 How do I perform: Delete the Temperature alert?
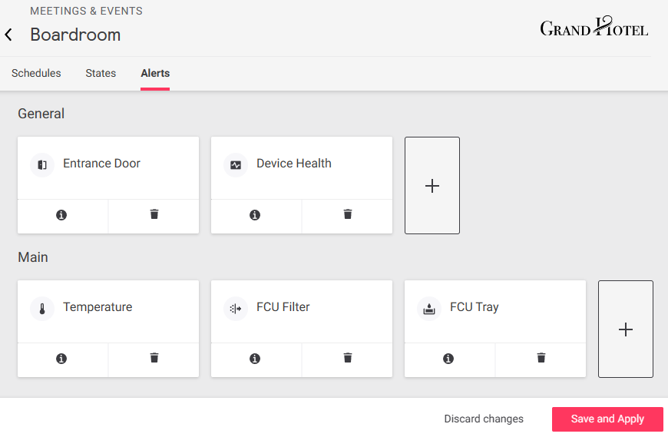coord(154,359)
